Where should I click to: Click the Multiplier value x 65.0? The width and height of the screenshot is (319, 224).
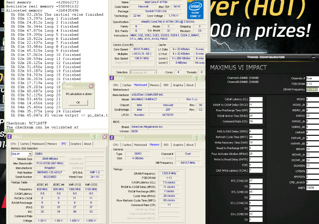click(x=141, y=54)
